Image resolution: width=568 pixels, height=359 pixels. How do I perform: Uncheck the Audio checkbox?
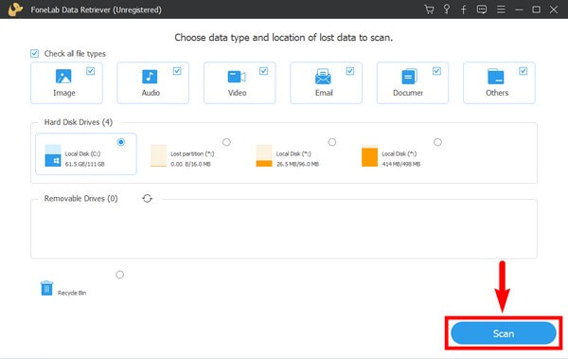pyautogui.click(x=177, y=71)
